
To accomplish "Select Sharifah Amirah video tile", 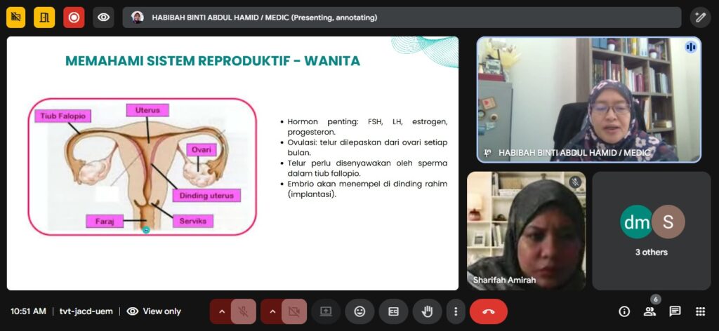I will (x=527, y=231).
